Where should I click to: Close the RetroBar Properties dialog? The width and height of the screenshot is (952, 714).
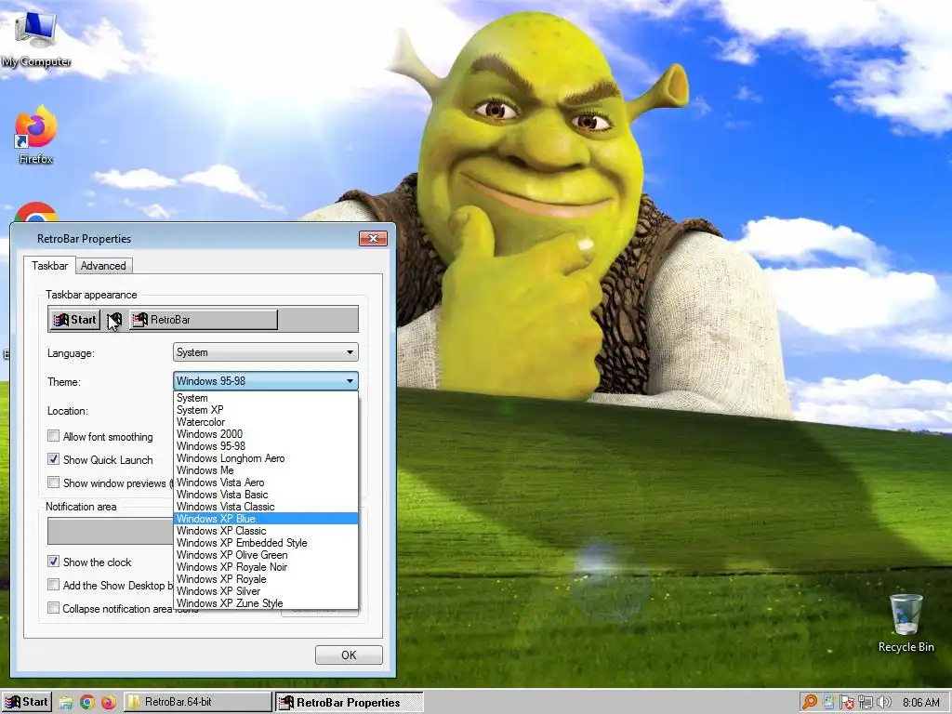373,239
